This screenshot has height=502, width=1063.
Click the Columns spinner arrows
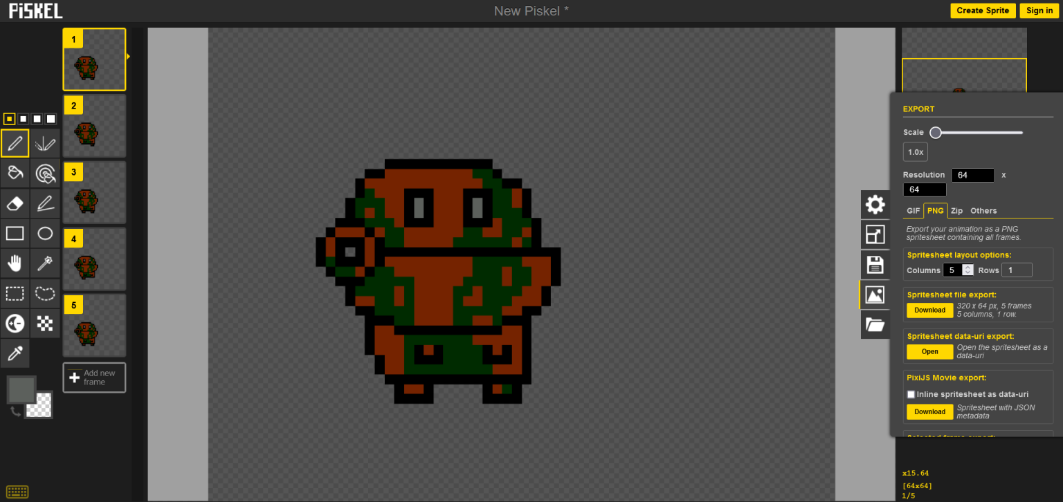(967, 270)
